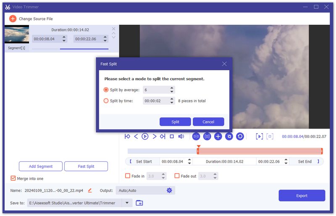Screen dimensions: 336x216
Task: Mute audio with the speaker icon
Action: pos(181,136)
